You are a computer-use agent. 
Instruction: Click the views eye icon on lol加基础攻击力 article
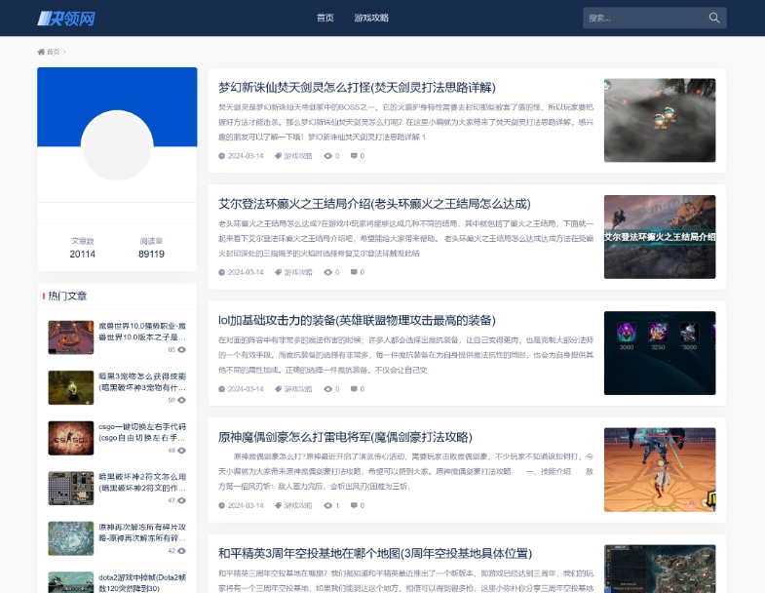tap(327, 389)
